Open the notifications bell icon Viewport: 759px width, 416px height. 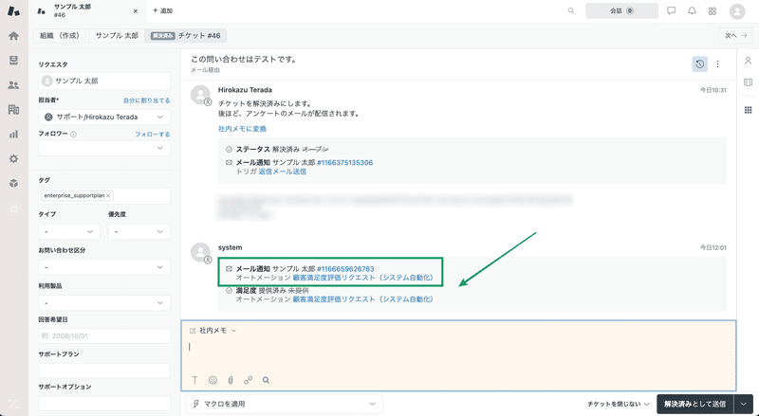[692, 10]
